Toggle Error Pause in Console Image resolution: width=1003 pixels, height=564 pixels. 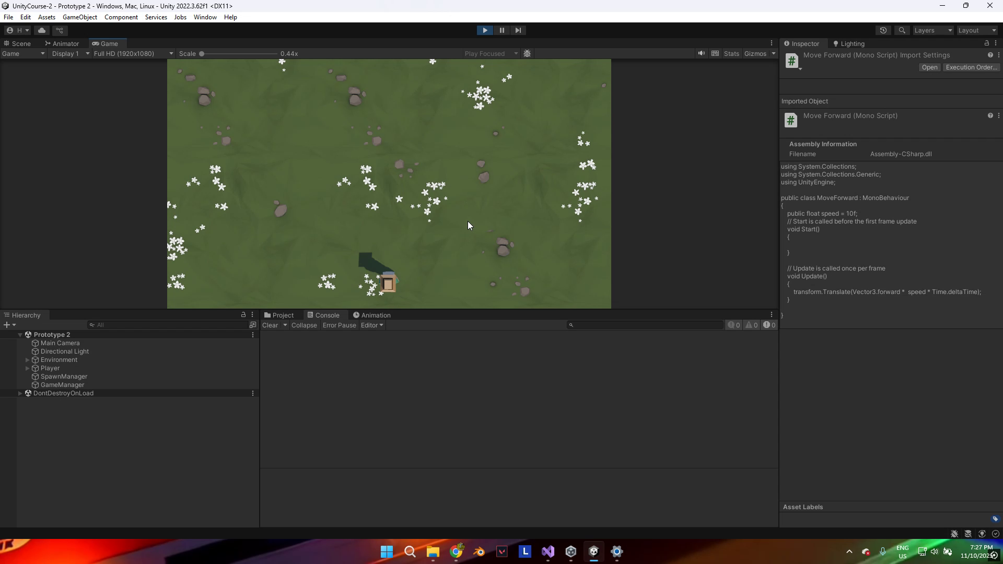pos(339,325)
